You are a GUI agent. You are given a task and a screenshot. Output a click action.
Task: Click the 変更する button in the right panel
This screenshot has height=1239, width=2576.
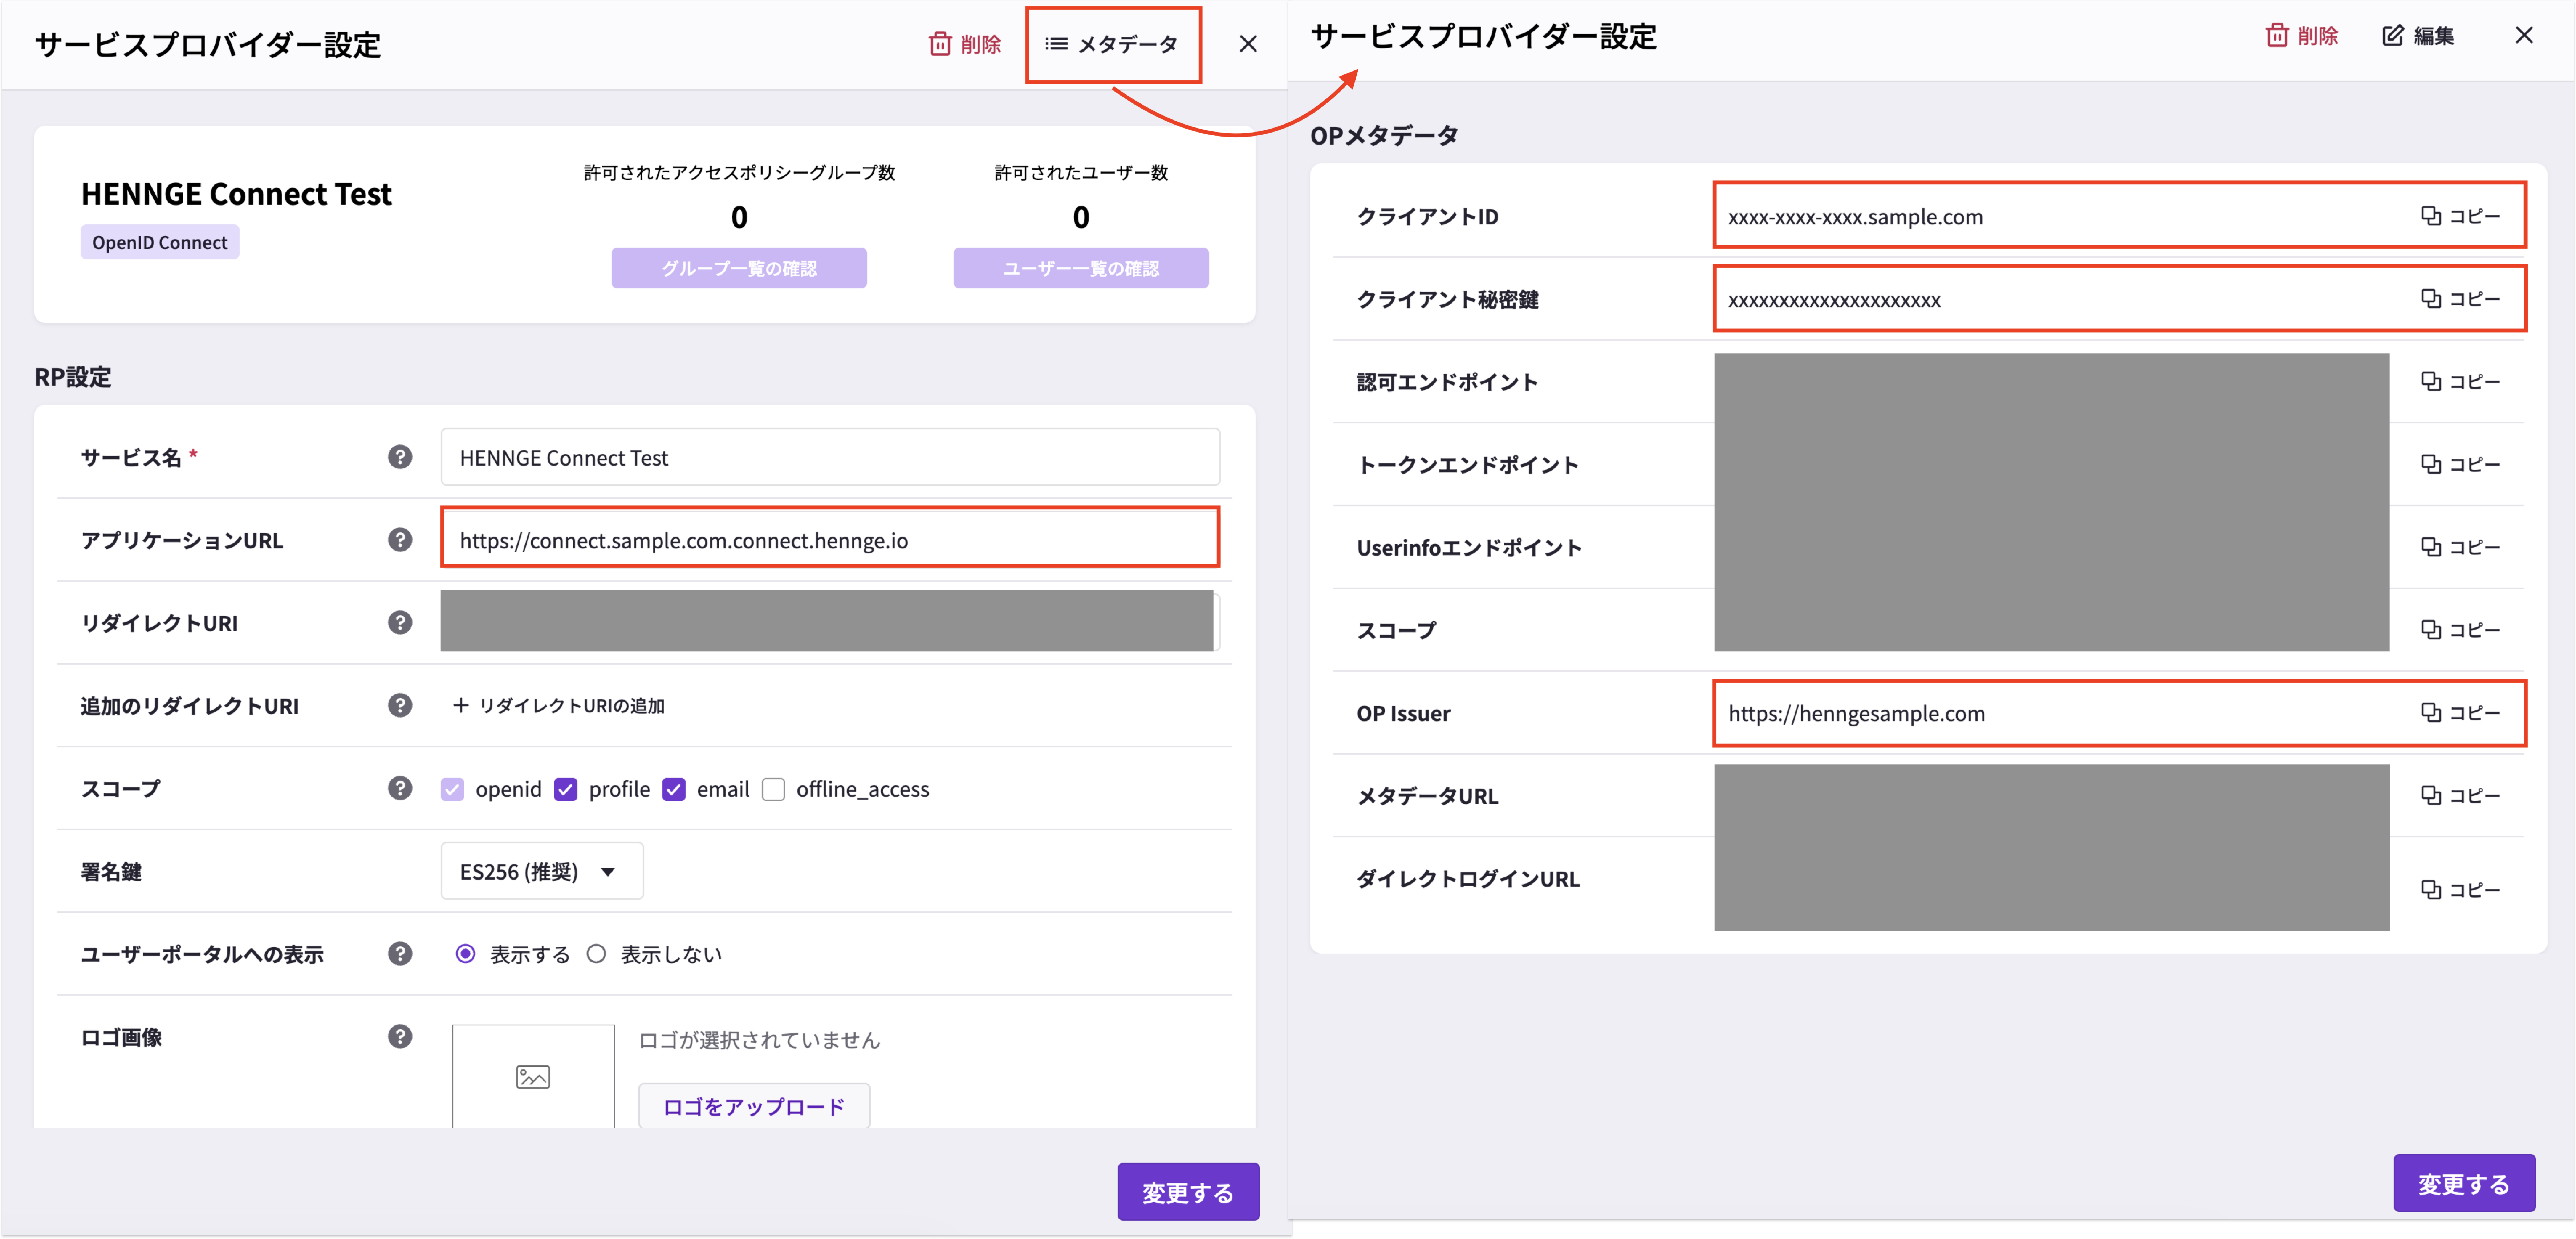click(2464, 1183)
